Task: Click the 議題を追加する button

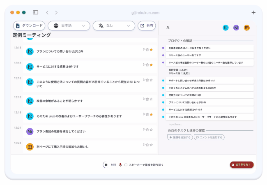Action: [180, 137]
